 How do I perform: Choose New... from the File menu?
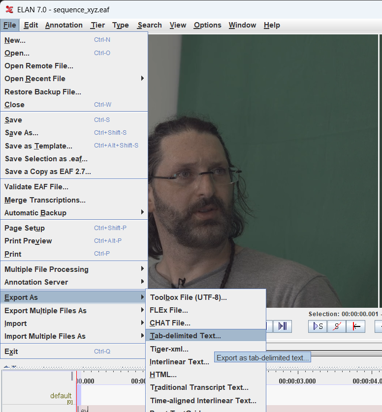coord(74,40)
